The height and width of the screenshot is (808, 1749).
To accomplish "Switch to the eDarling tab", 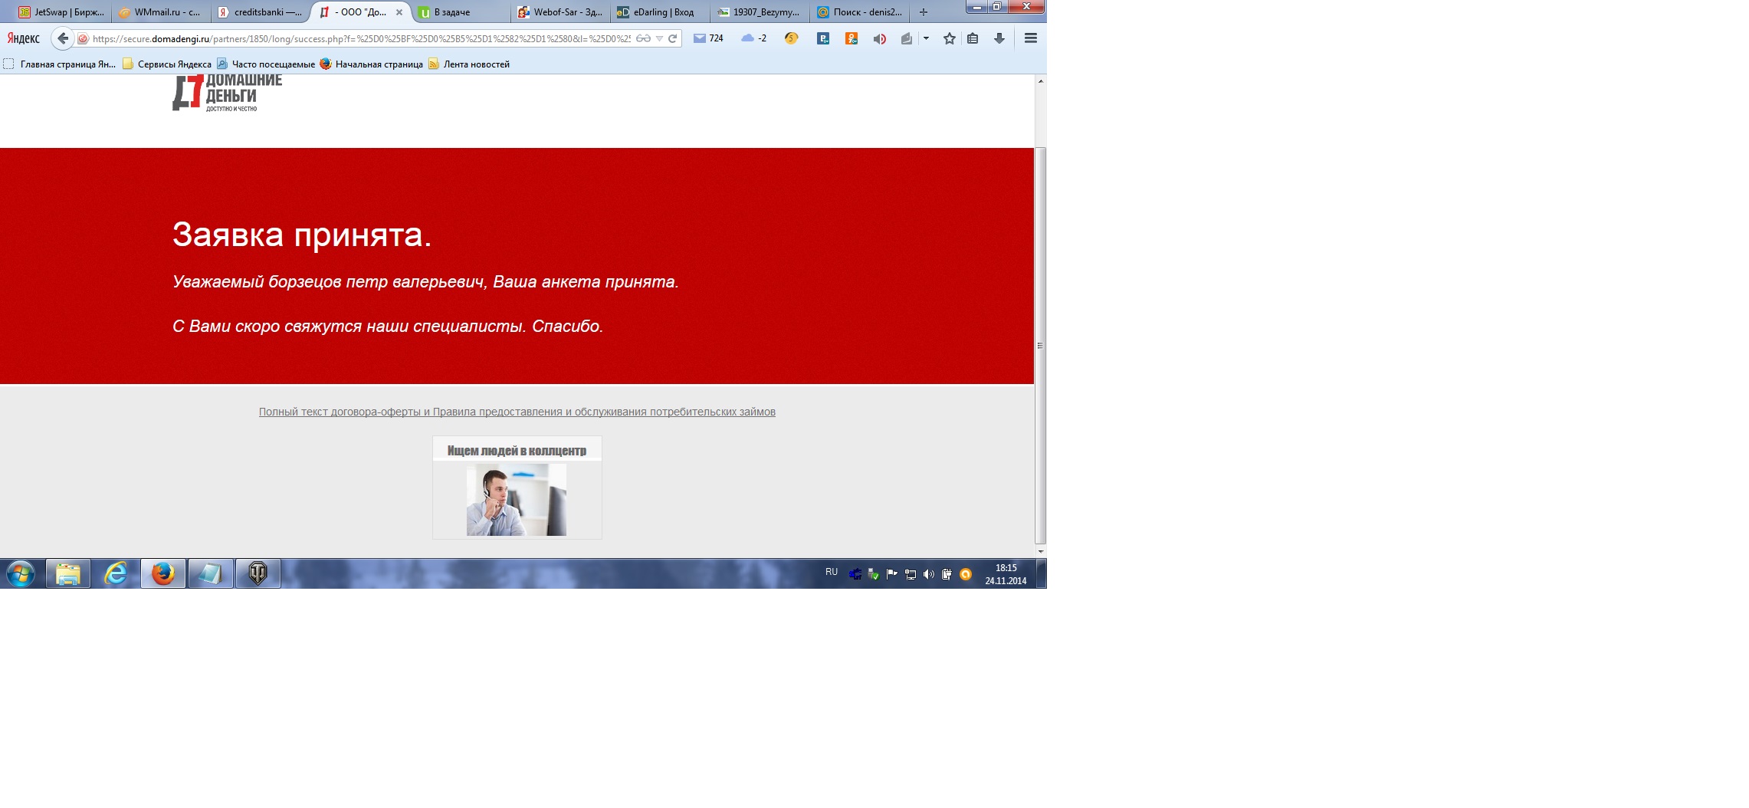I will (661, 12).
